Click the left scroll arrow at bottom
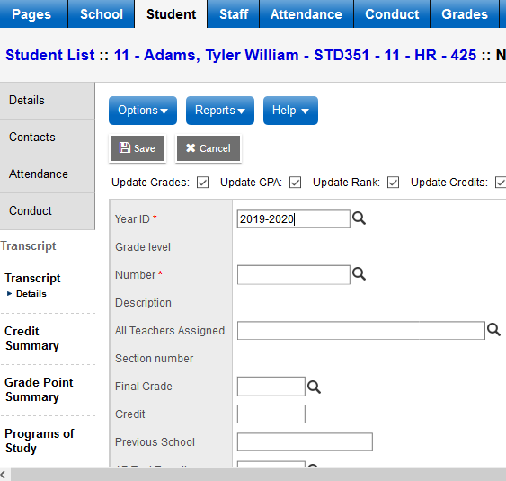 (4, 474)
